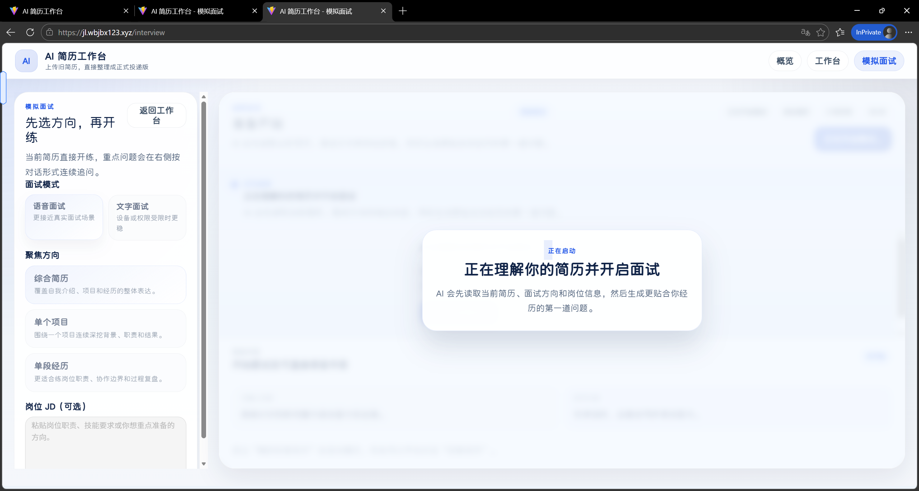The height and width of the screenshot is (491, 919).
Task: Open the favorites bar star icon
Action: (x=840, y=32)
